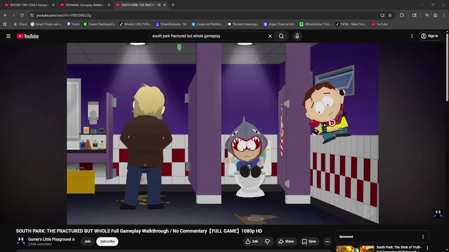Open Chrome three-dot menu
This screenshot has width=449, height=252.
coord(444,15)
